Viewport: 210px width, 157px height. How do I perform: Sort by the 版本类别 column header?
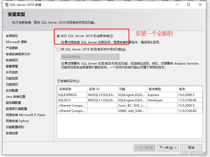(162, 89)
